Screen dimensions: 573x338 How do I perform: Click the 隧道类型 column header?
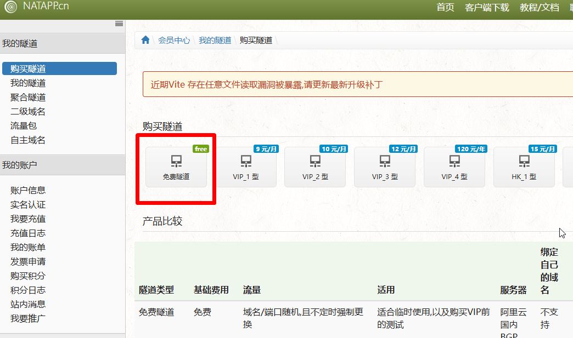[156, 290]
